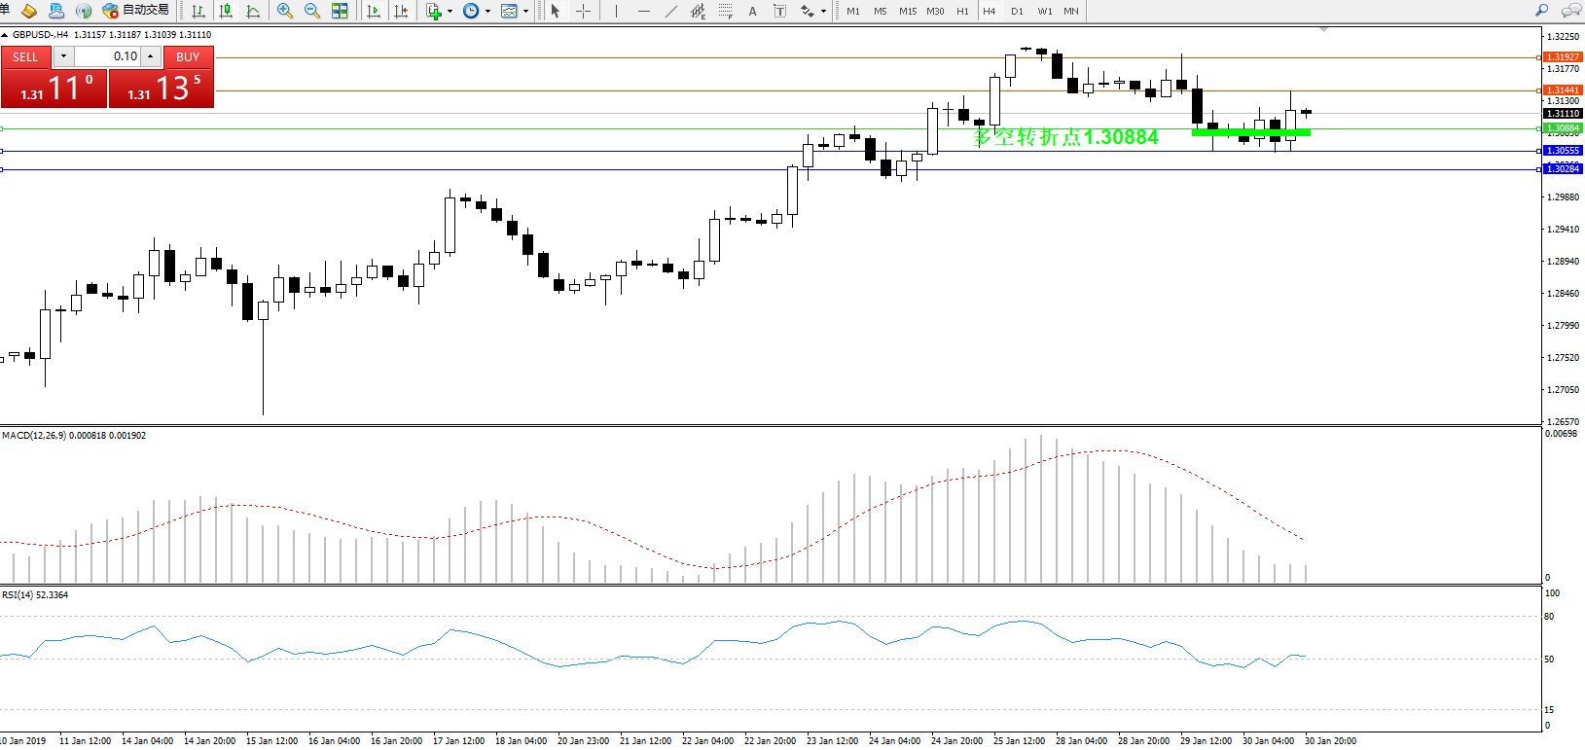Click the green 1.30884 price level marker
Viewport: 1585px width, 750px height.
tap(1563, 128)
